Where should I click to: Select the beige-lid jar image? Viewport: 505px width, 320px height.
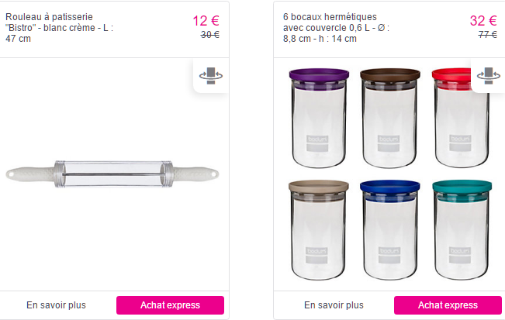319,229
